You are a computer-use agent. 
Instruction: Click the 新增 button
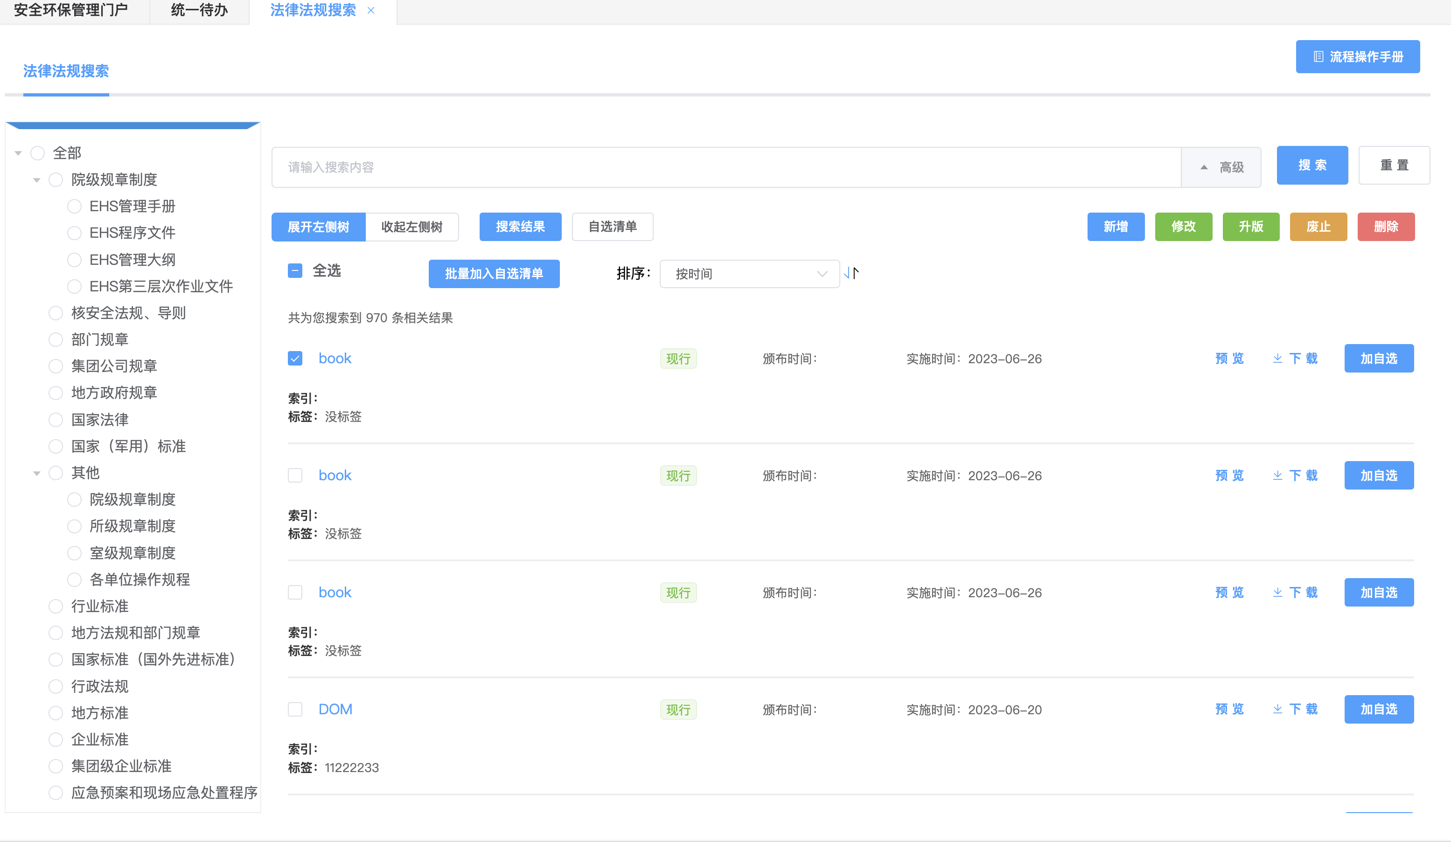click(1116, 227)
